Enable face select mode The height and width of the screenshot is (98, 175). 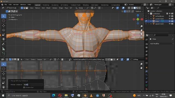click(27, 8)
